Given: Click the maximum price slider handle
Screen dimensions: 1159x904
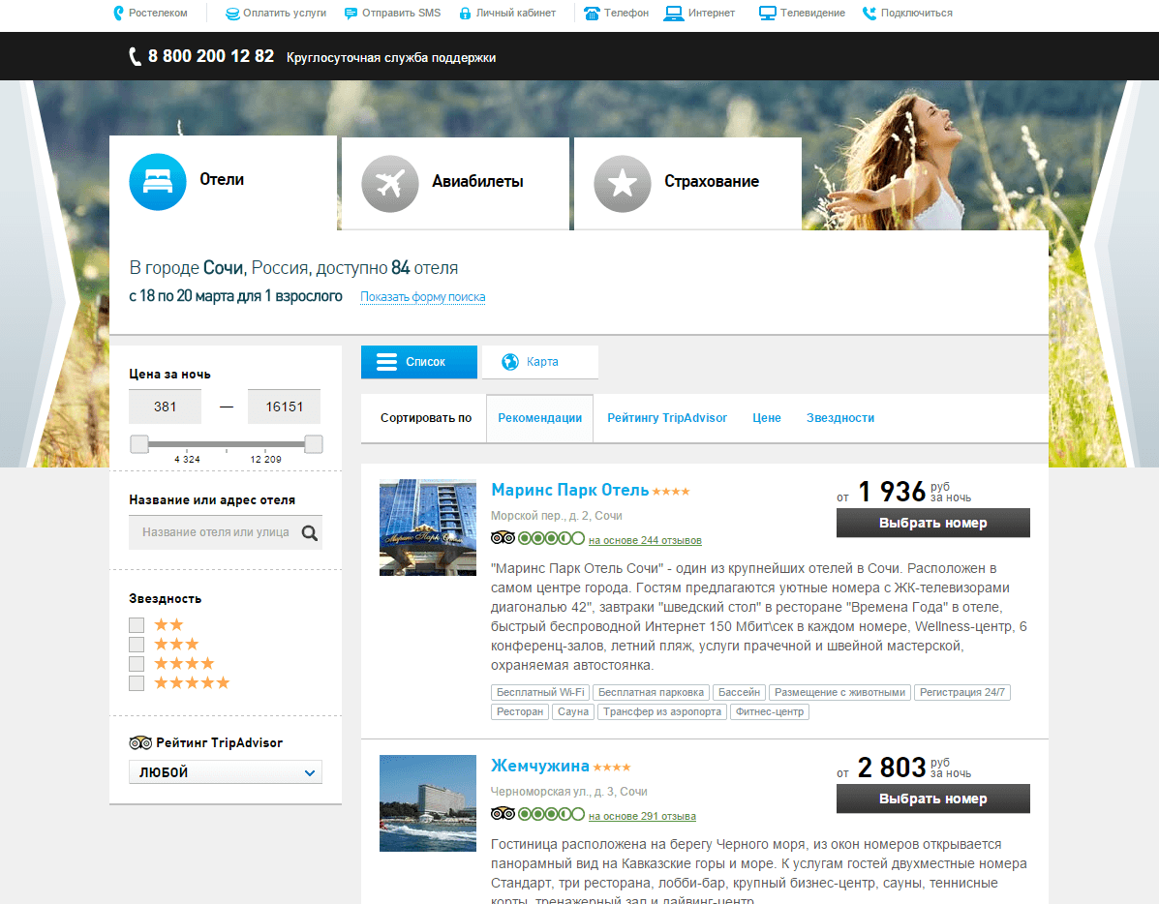Looking at the screenshot, I should click(314, 444).
